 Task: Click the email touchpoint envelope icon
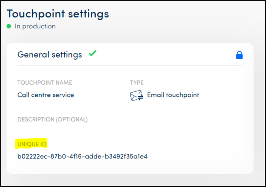click(x=136, y=96)
